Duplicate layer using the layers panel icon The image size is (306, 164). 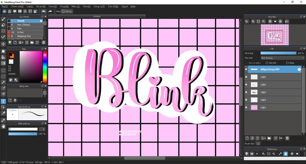276,138
